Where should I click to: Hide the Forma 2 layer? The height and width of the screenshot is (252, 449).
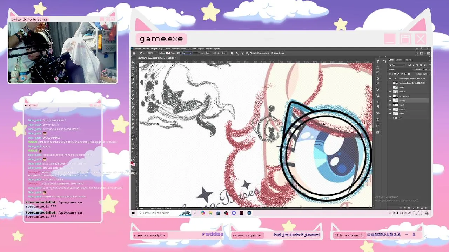tap(390, 92)
